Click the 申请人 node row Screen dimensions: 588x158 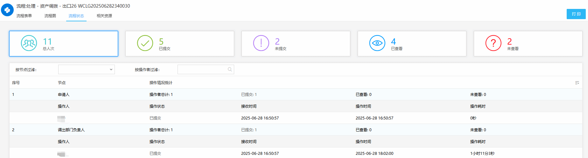(x=64, y=95)
